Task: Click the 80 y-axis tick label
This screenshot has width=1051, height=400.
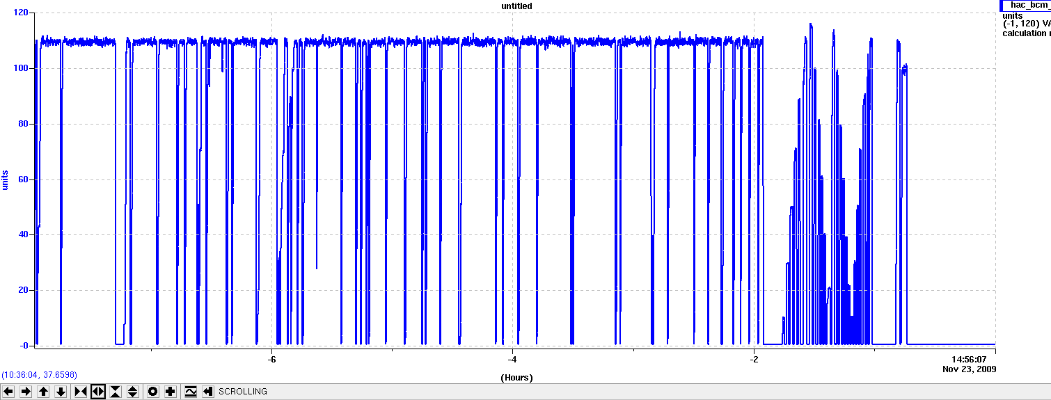Action: pos(24,124)
